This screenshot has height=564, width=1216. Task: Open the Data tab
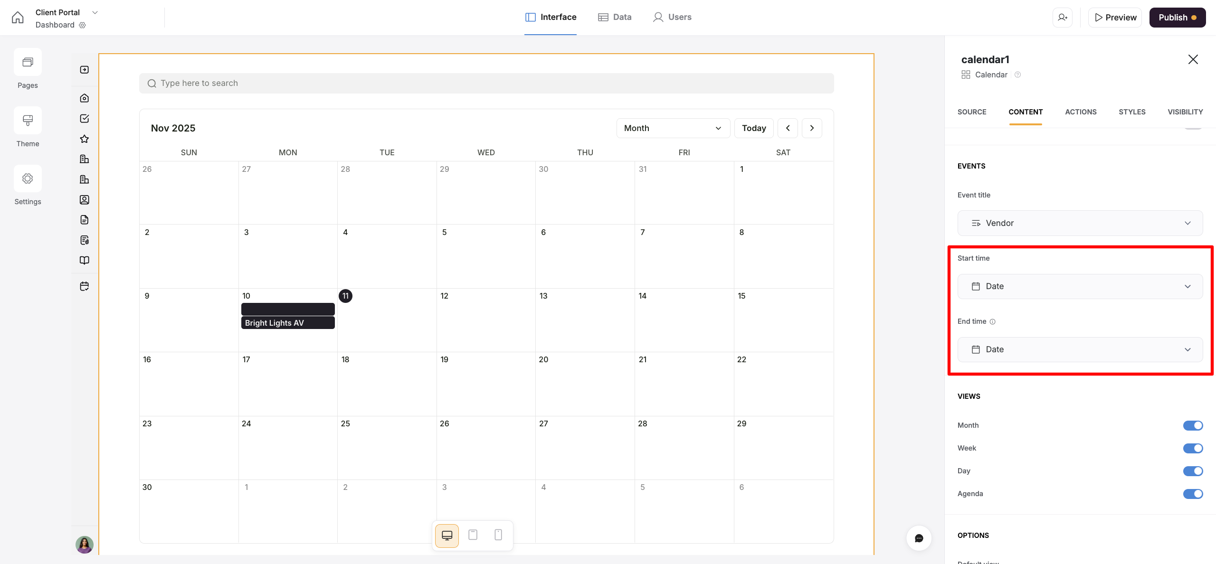(615, 17)
